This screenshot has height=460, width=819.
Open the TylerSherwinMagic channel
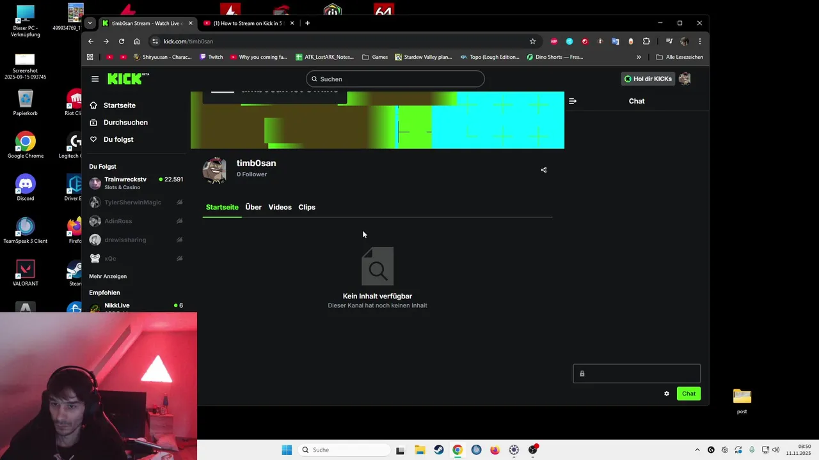coord(136,203)
